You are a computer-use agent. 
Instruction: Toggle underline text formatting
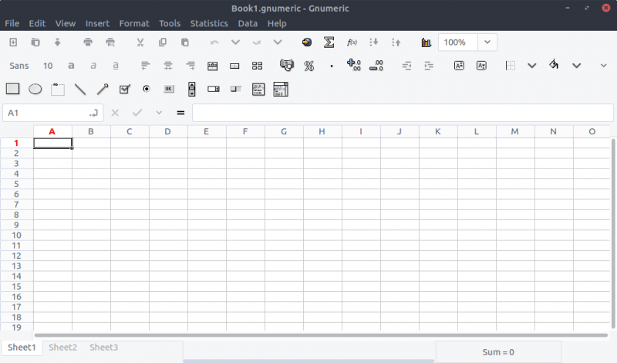(x=116, y=66)
